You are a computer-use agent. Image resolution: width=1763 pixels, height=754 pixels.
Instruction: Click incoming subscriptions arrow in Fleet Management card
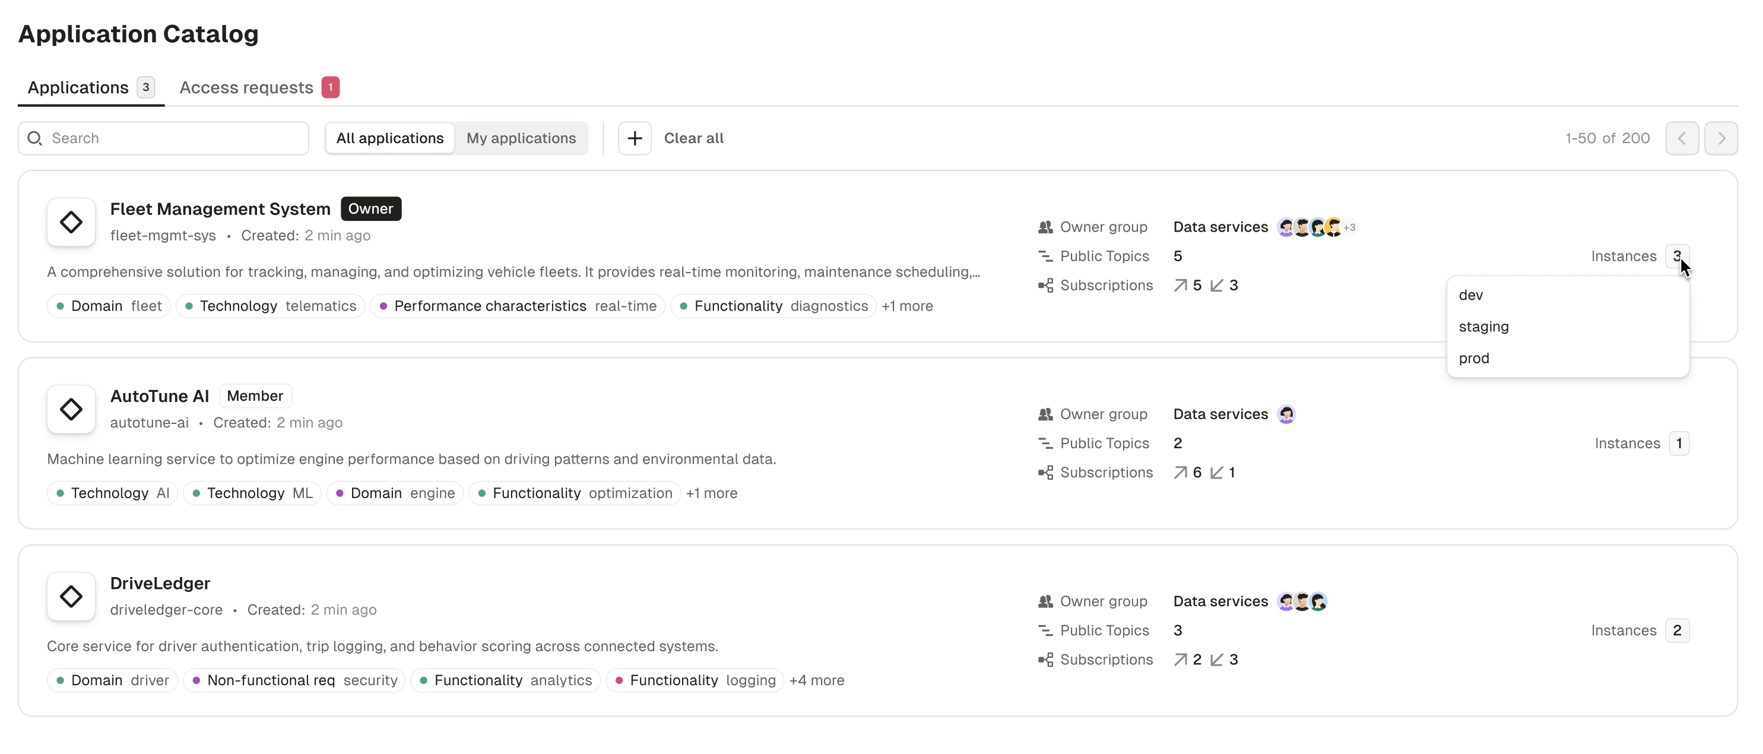1216,286
